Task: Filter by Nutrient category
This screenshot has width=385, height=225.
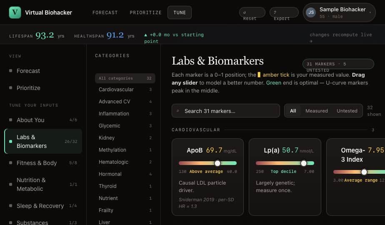Action: click(125, 198)
